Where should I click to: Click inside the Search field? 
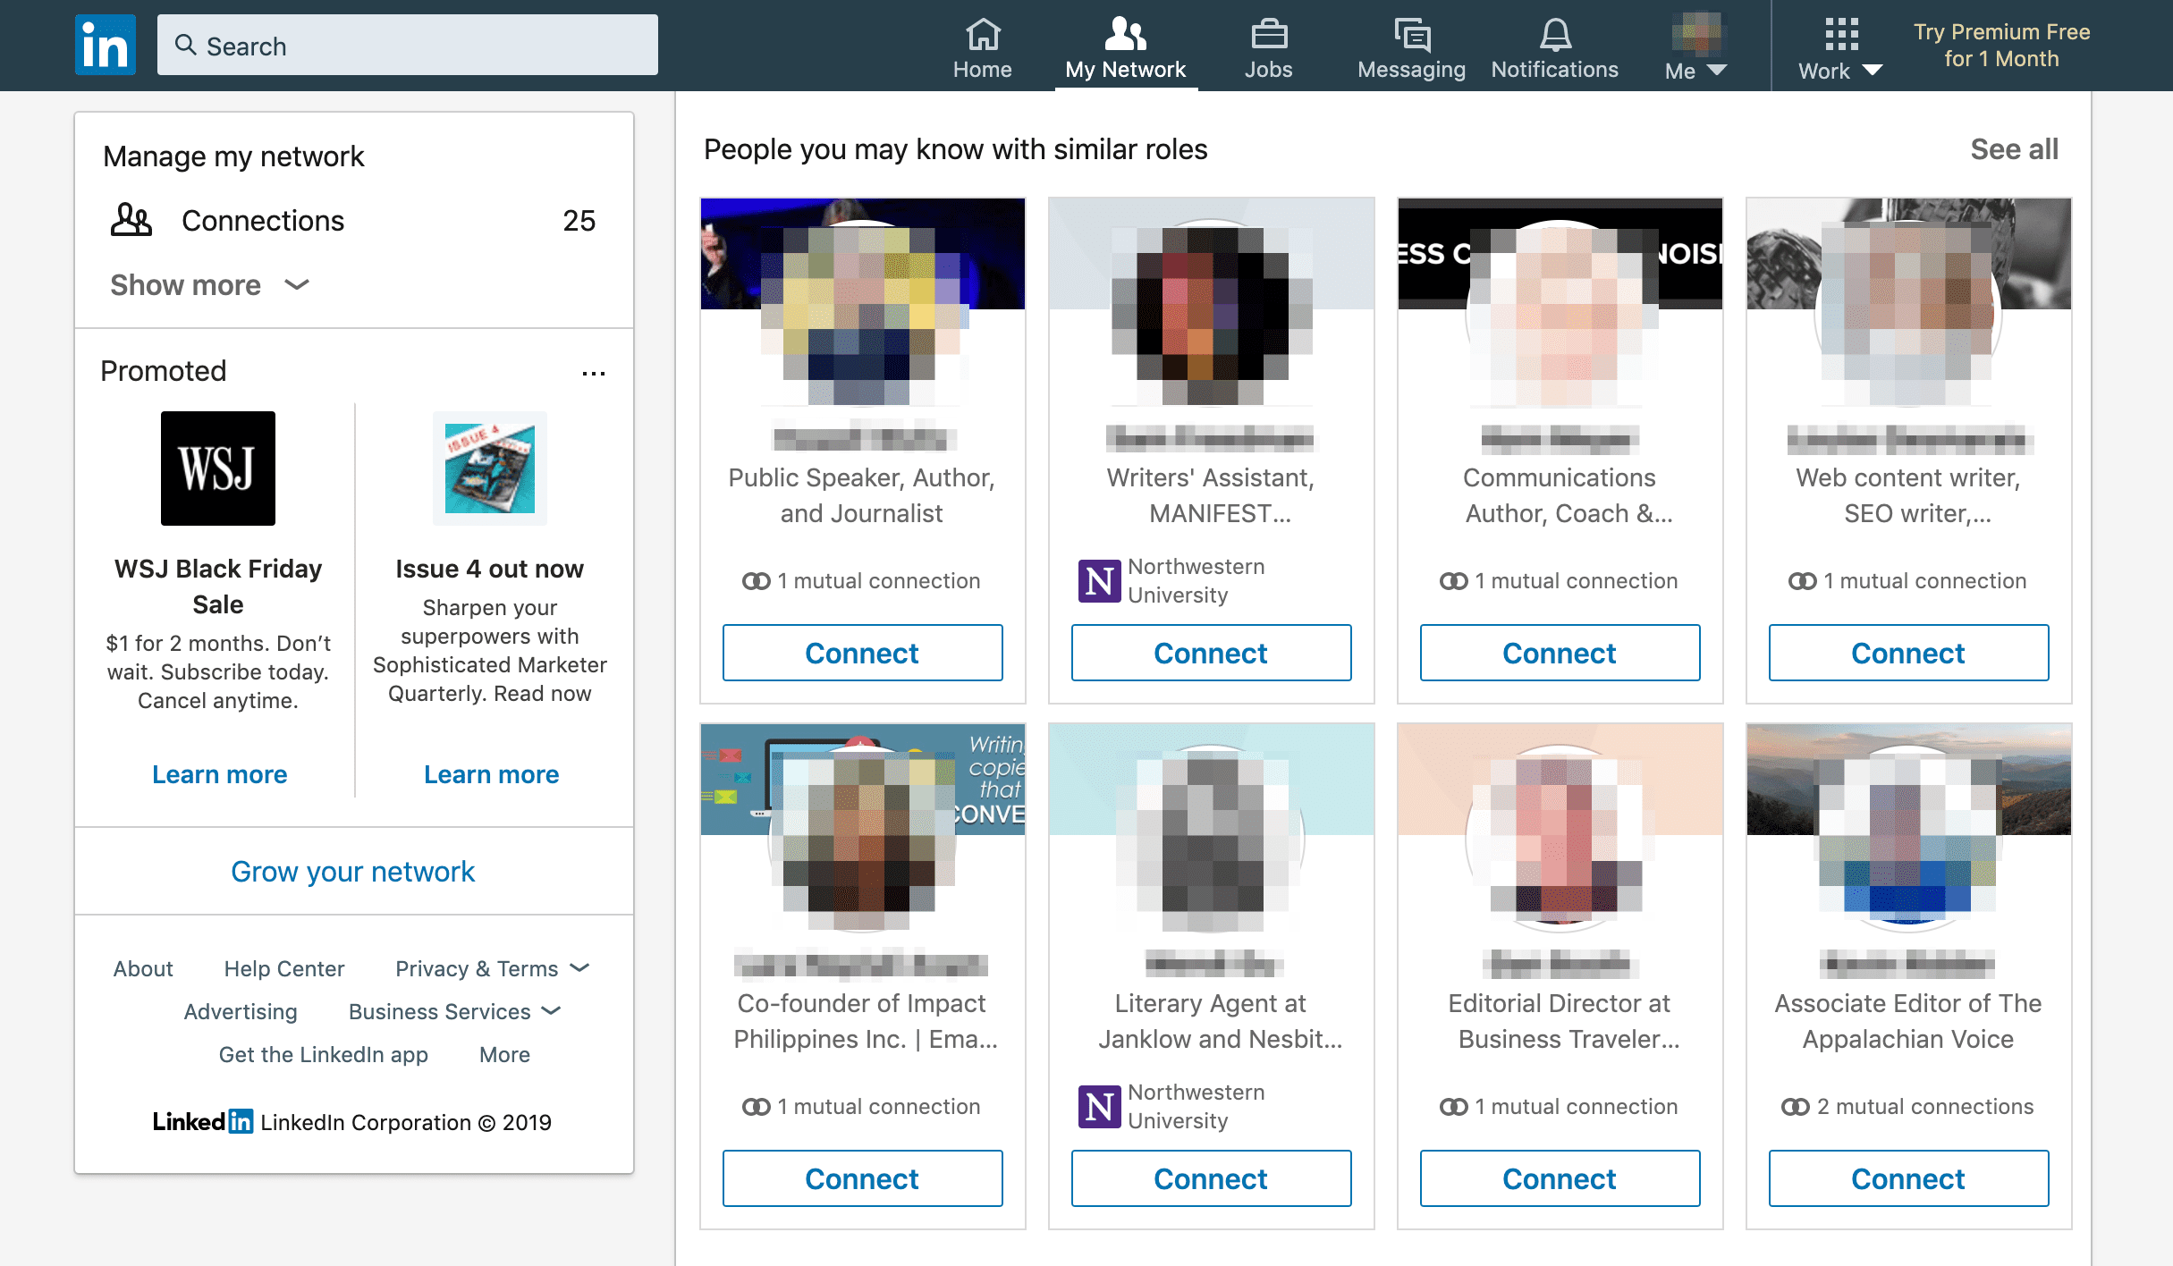click(x=407, y=45)
